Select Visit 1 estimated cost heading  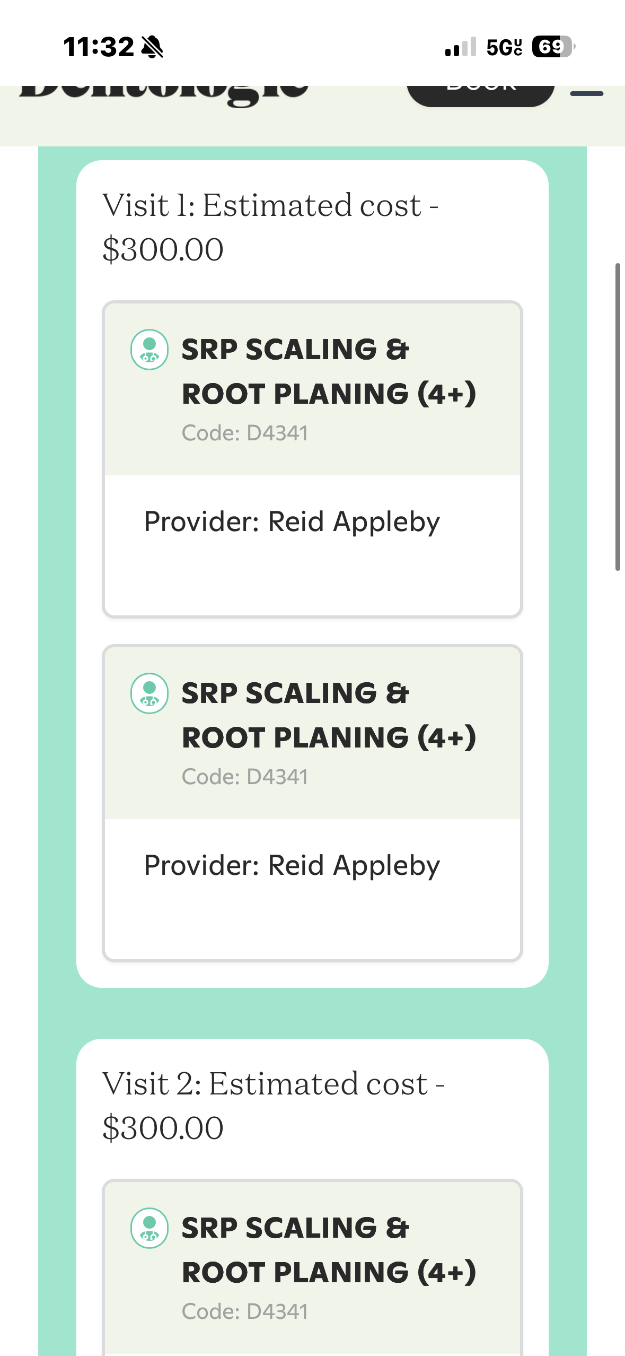(x=270, y=227)
